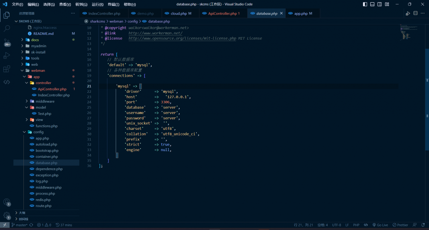Open Source Control view with 2K+ badge

click(7, 42)
